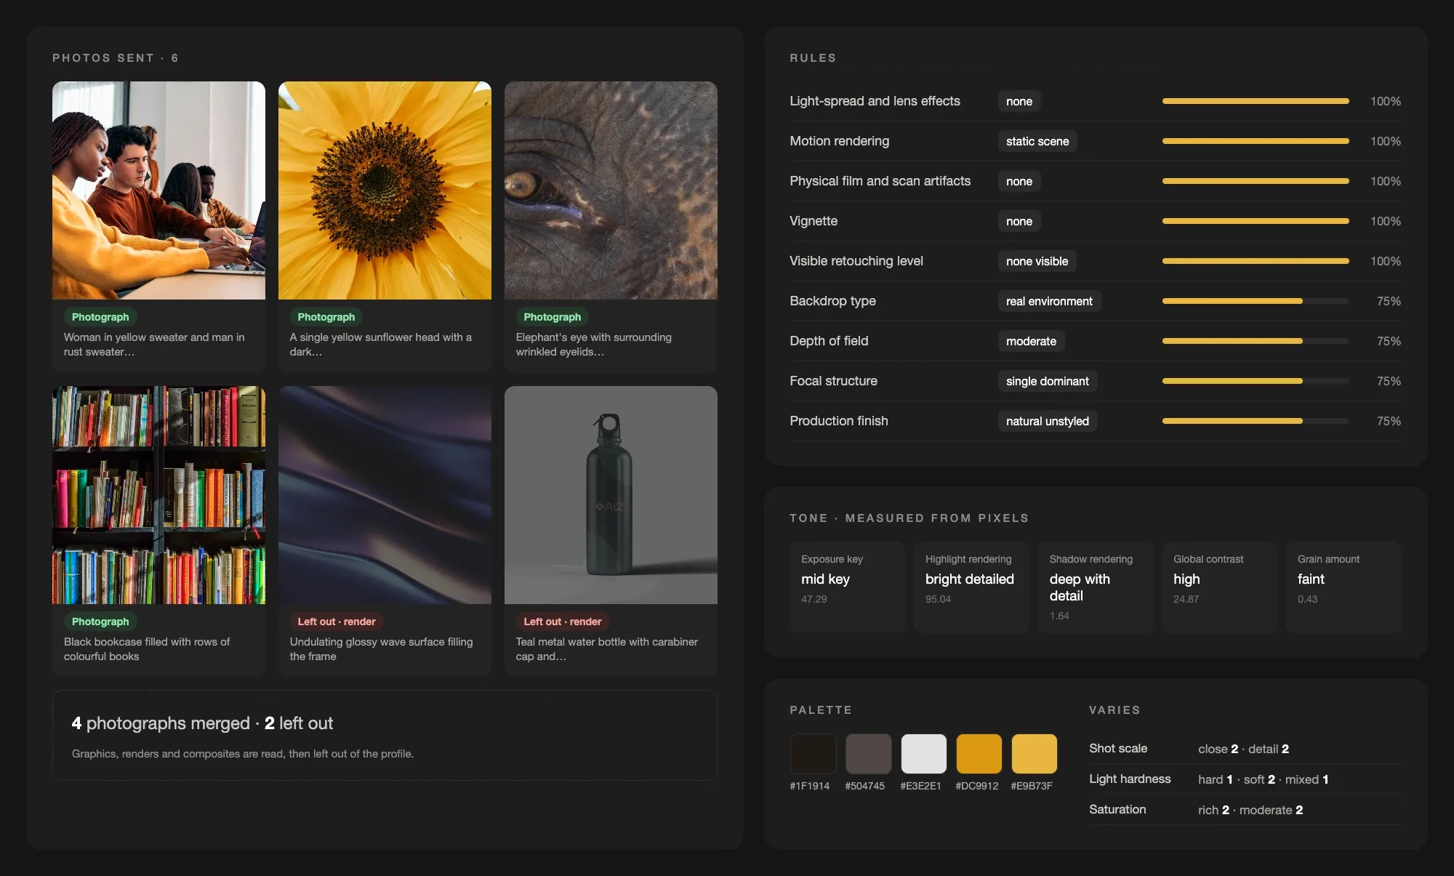Click the 'moderate' Depth of field chip
Viewport: 1454px width, 876px height.
point(1031,341)
